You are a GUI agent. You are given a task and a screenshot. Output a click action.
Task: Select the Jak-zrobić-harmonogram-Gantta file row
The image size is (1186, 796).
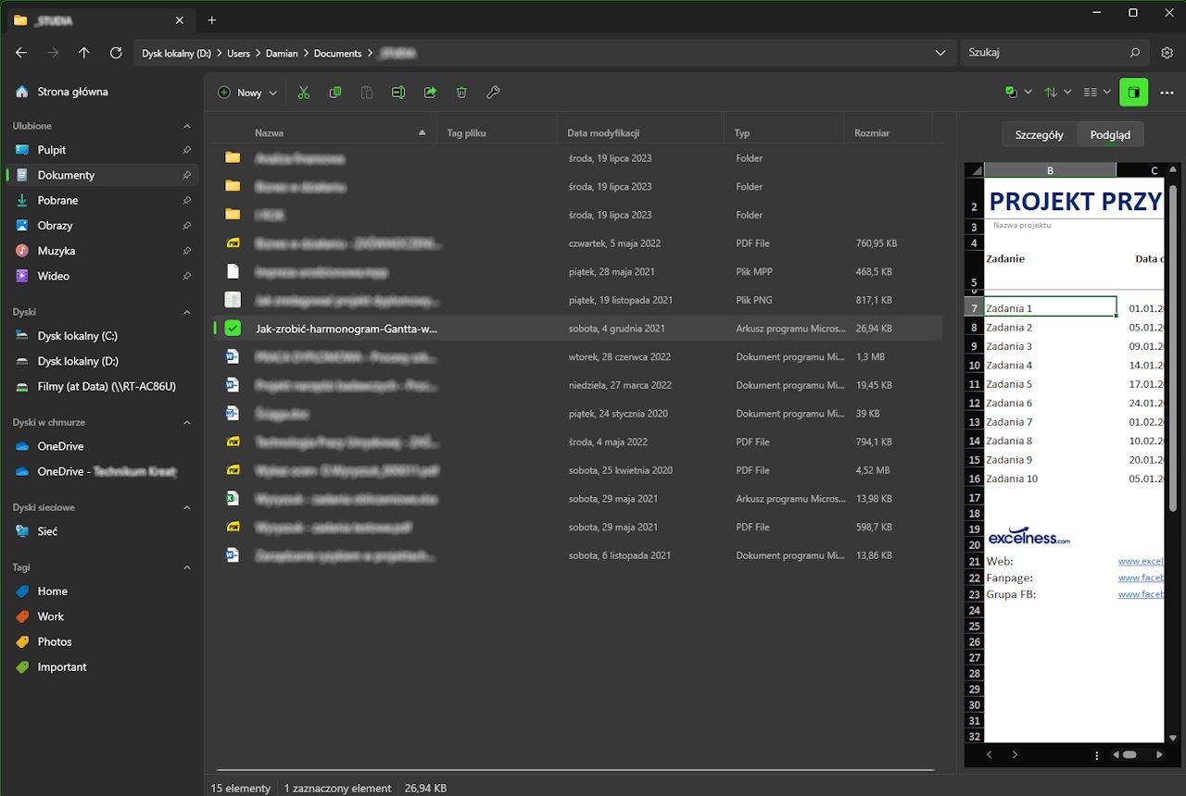click(578, 328)
